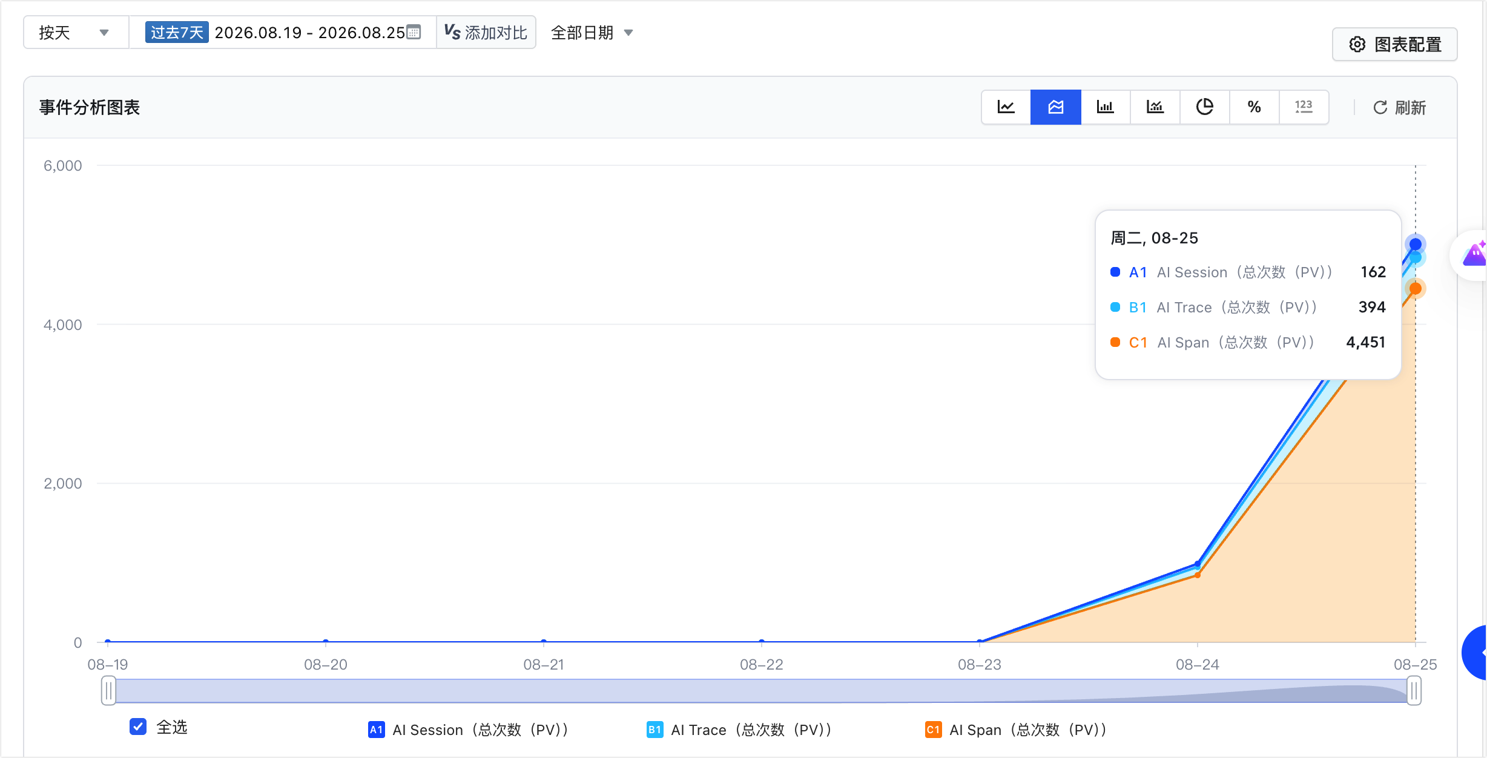The height and width of the screenshot is (758, 1487).
Task: Select the combined bar-line chart icon
Action: (1155, 107)
